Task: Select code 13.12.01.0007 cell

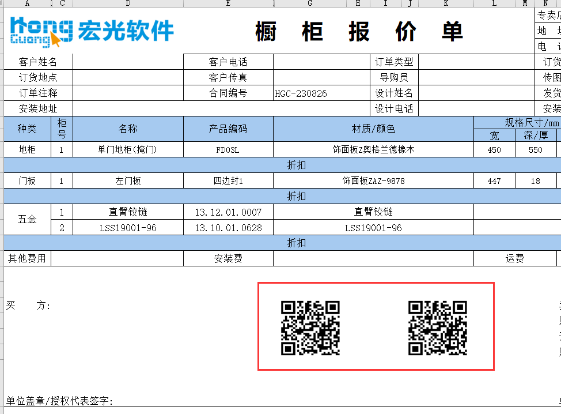Action: (x=228, y=212)
